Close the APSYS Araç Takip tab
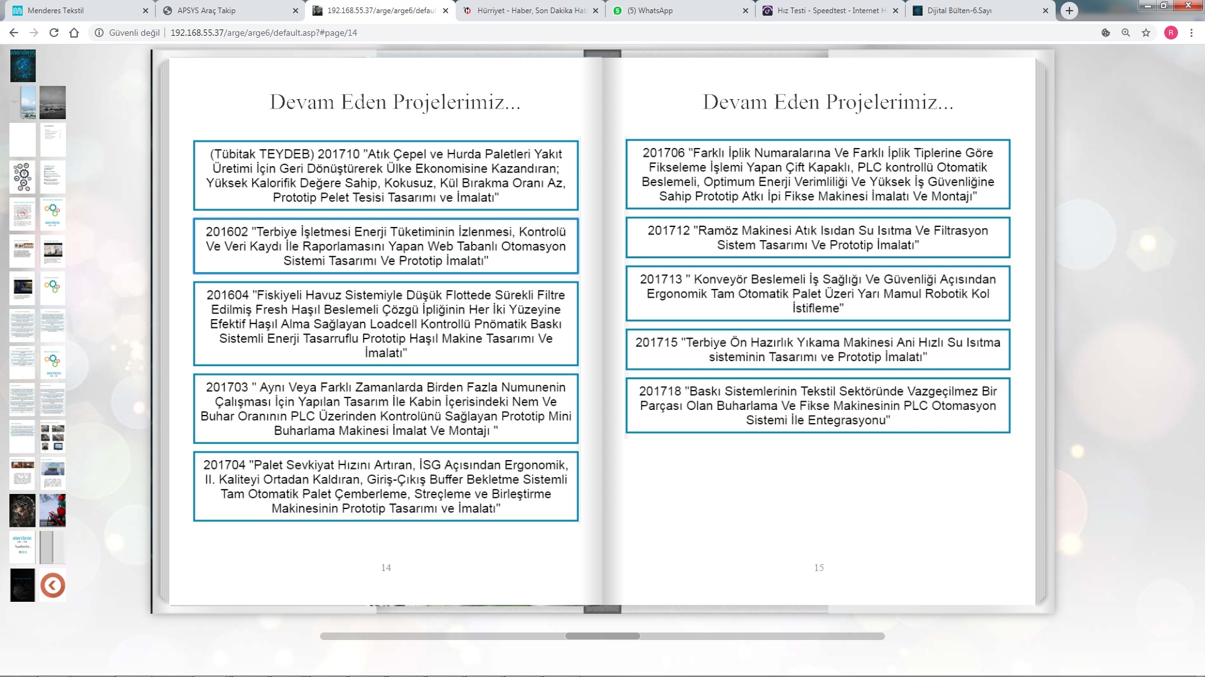The image size is (1205, 677). 296,11
